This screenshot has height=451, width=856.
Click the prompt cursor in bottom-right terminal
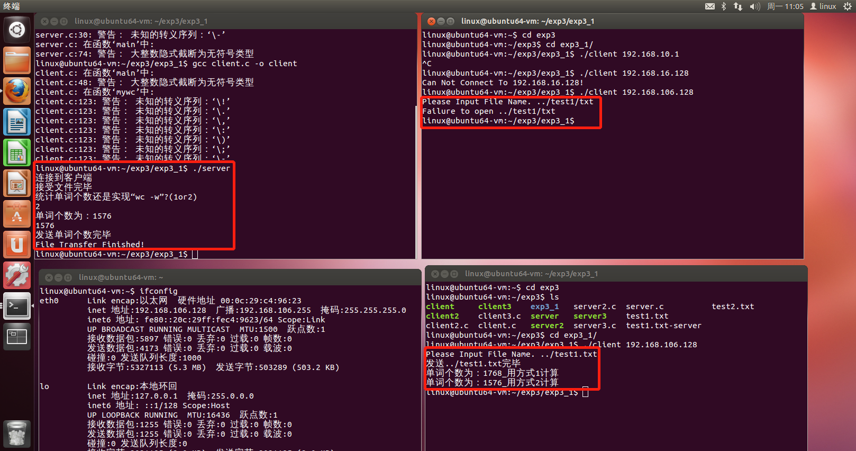click(x=585, y=392)
